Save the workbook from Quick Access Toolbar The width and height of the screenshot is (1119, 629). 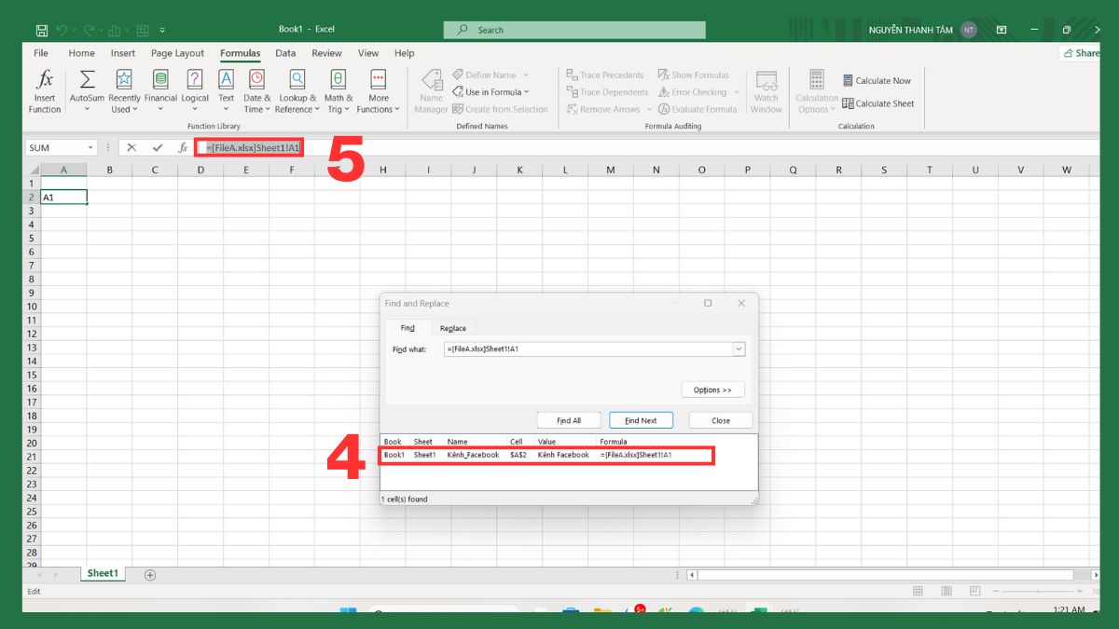[x=42, y=30]
